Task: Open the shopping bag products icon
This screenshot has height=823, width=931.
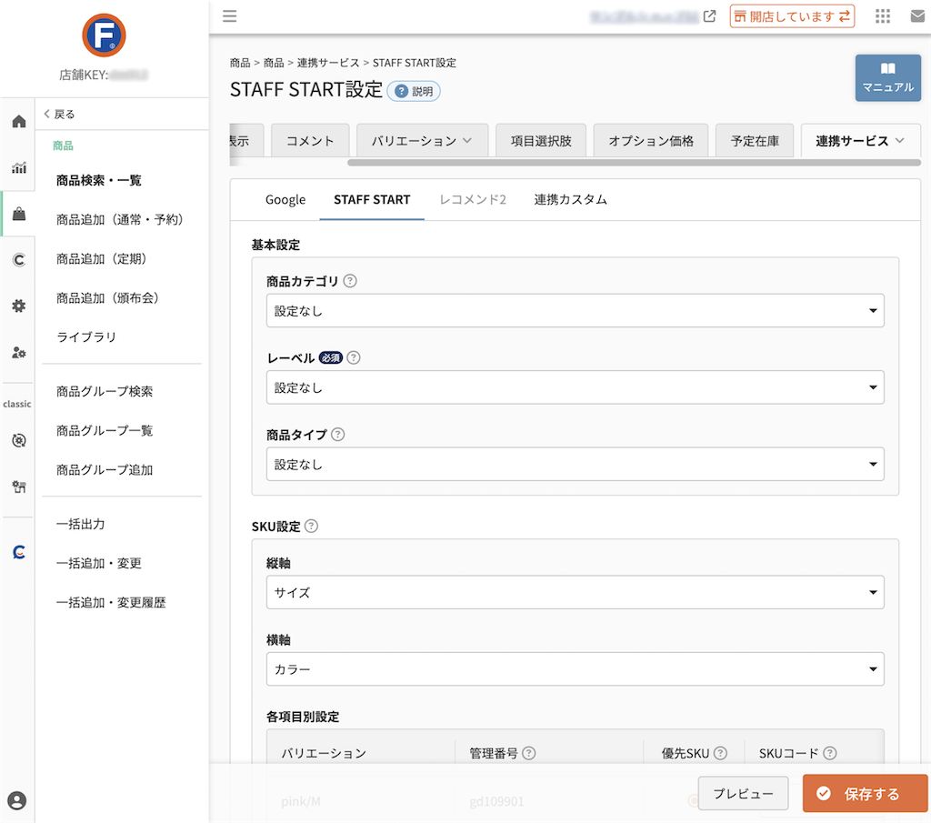Action: 19,214
